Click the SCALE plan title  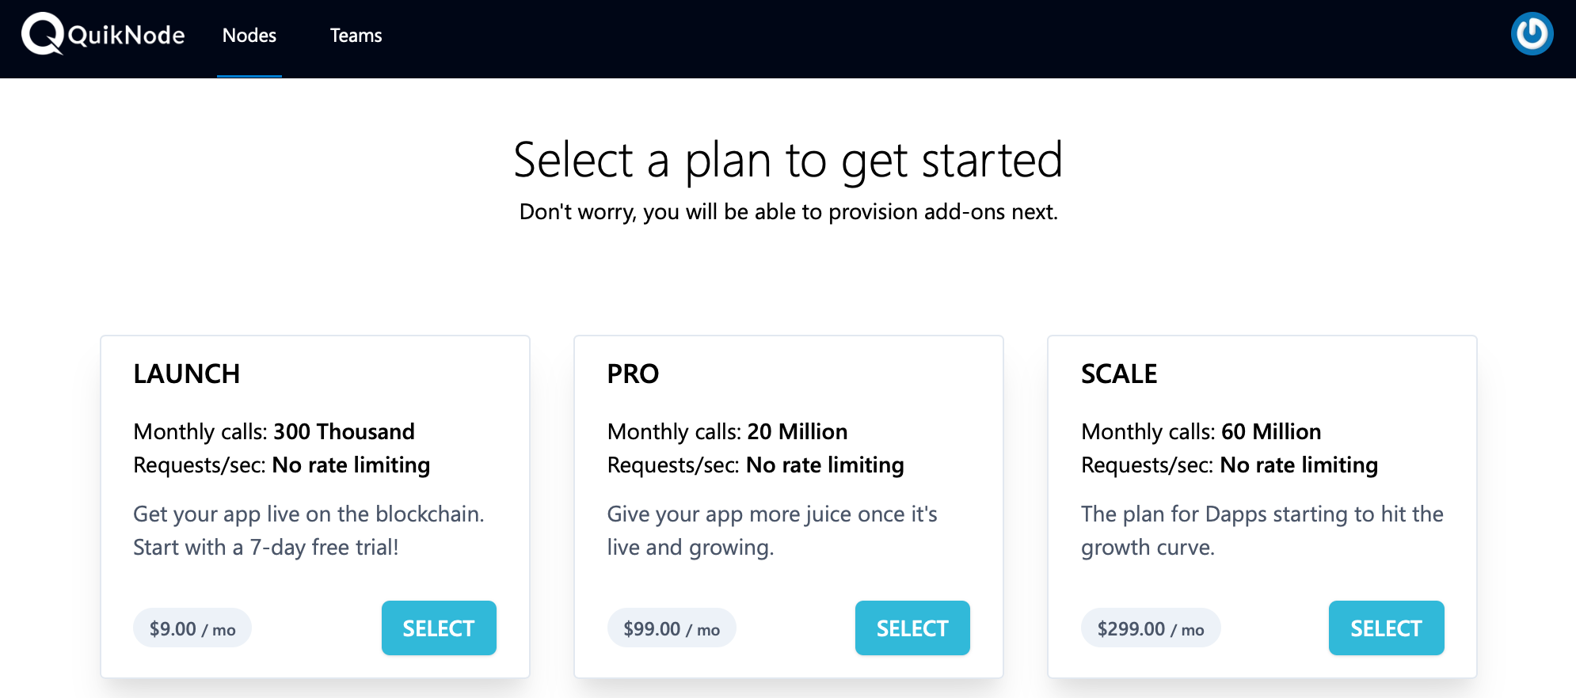point(1119,374)
